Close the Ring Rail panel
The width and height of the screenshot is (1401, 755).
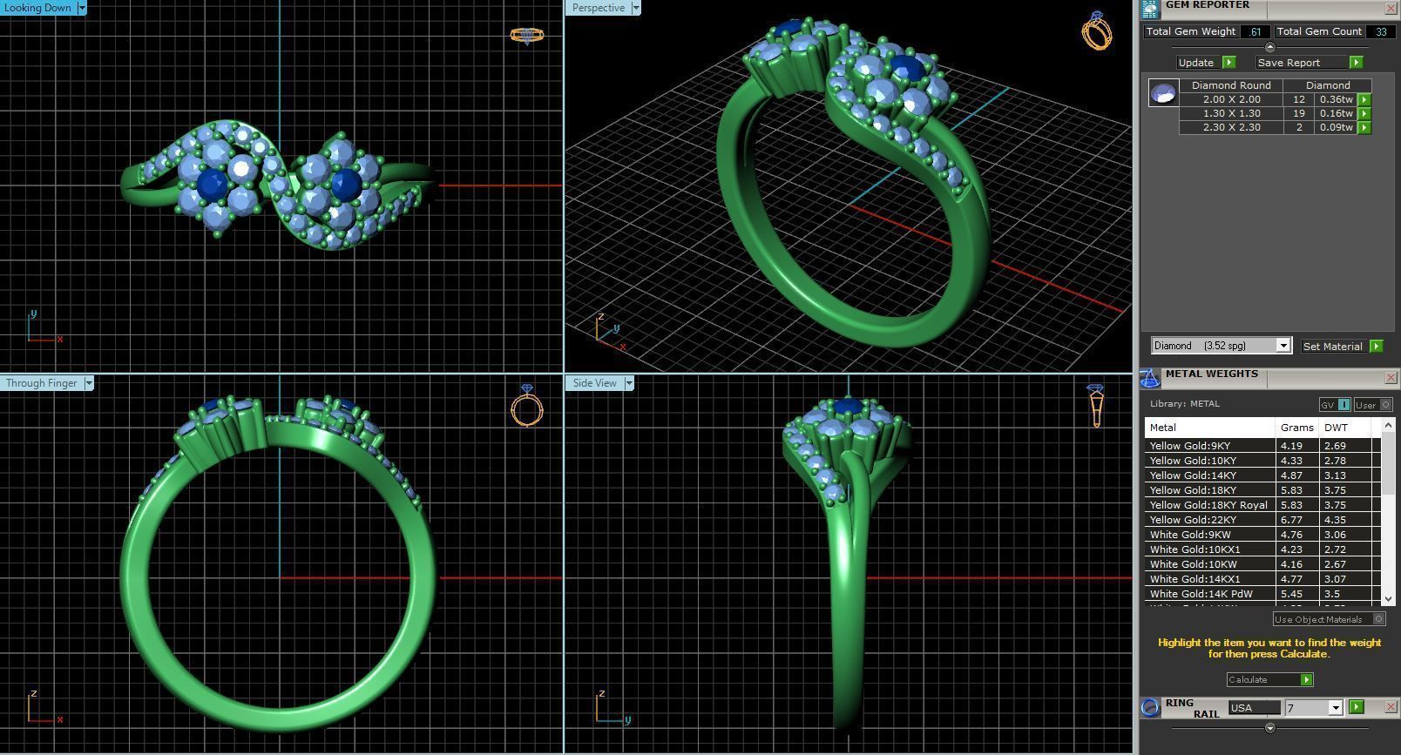click(x=1391, y=707)
